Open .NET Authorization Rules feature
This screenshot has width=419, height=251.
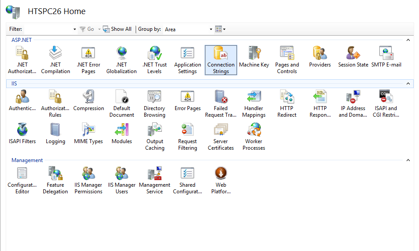(x=22, y=60)
